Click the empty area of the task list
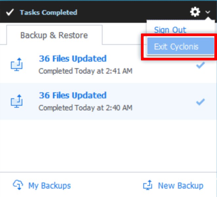Viewport: 217px width, 197px height. pyautogui.click(x=108, y=144)
